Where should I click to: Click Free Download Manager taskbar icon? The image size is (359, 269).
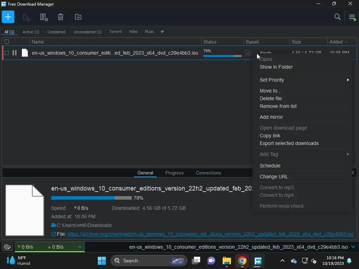click(x=258, y=261)
